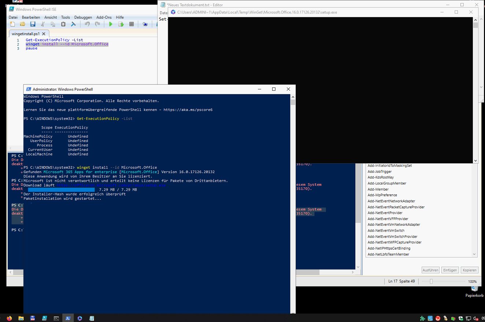This screenshot has height=322, width=485.
Task: Click network status tray icon
Action: 469,318
